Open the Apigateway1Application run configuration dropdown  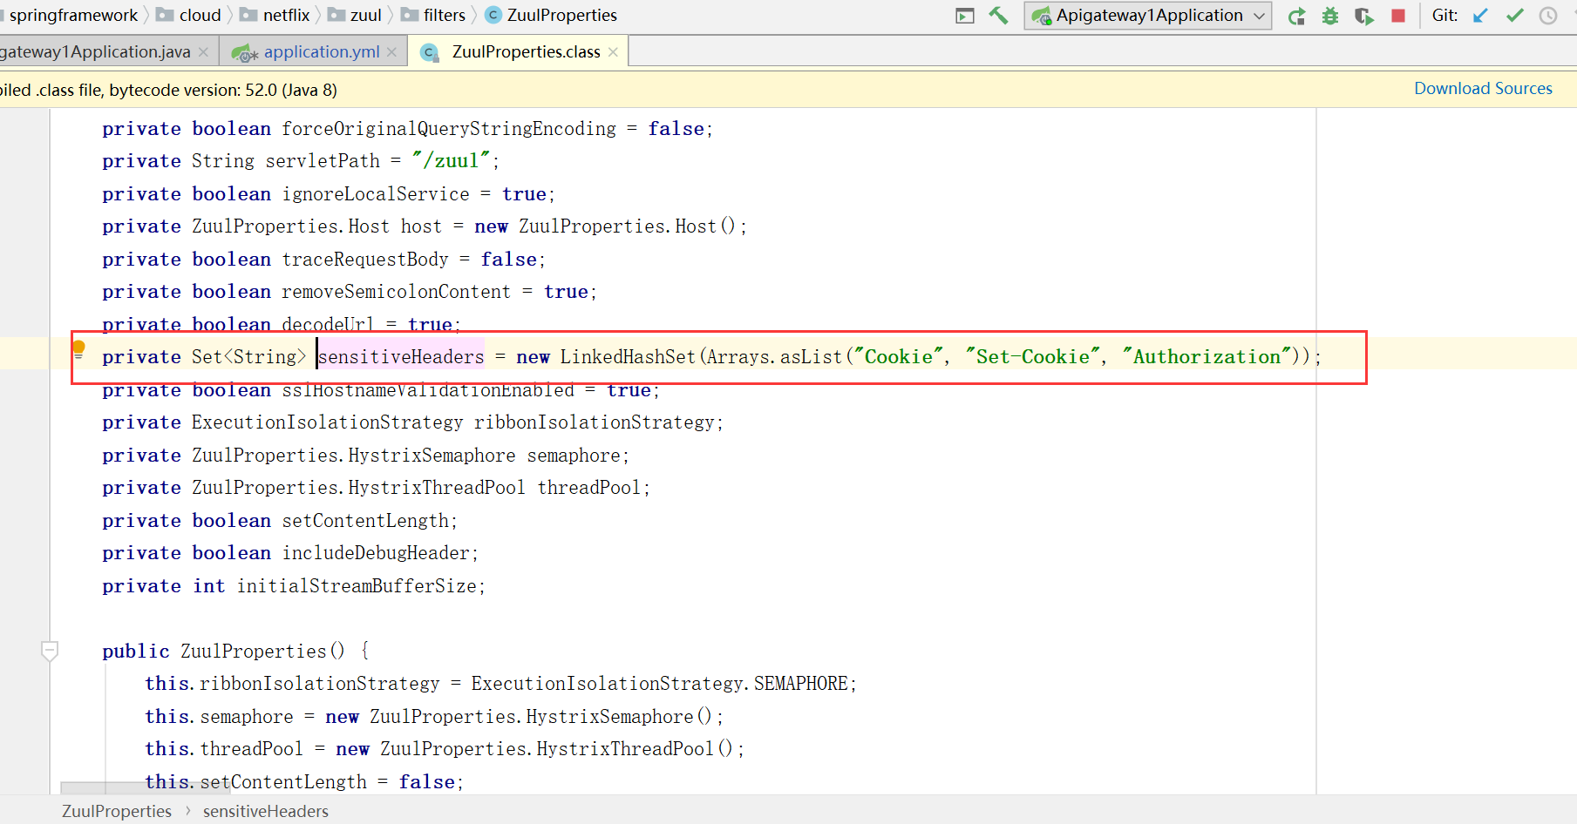pos(1148,16)
